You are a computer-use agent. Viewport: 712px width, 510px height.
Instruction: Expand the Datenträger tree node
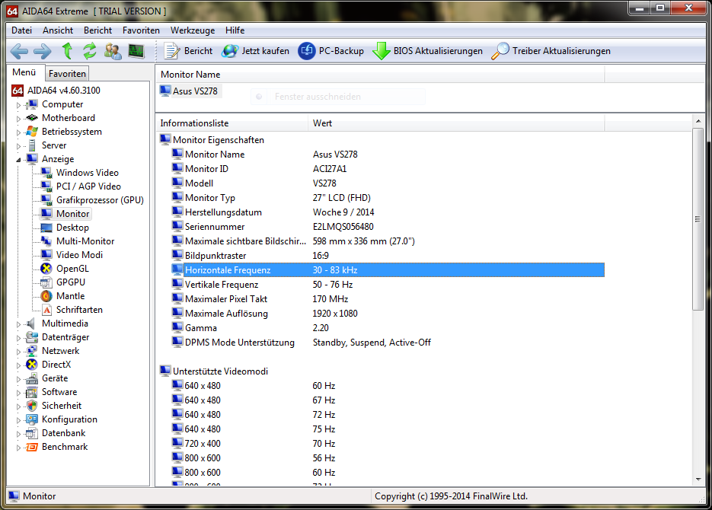click(x=18, y=338)
